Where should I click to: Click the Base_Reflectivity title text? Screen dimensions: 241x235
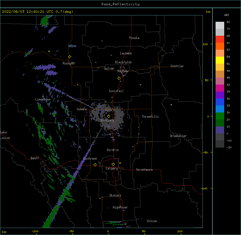point(121,4)
